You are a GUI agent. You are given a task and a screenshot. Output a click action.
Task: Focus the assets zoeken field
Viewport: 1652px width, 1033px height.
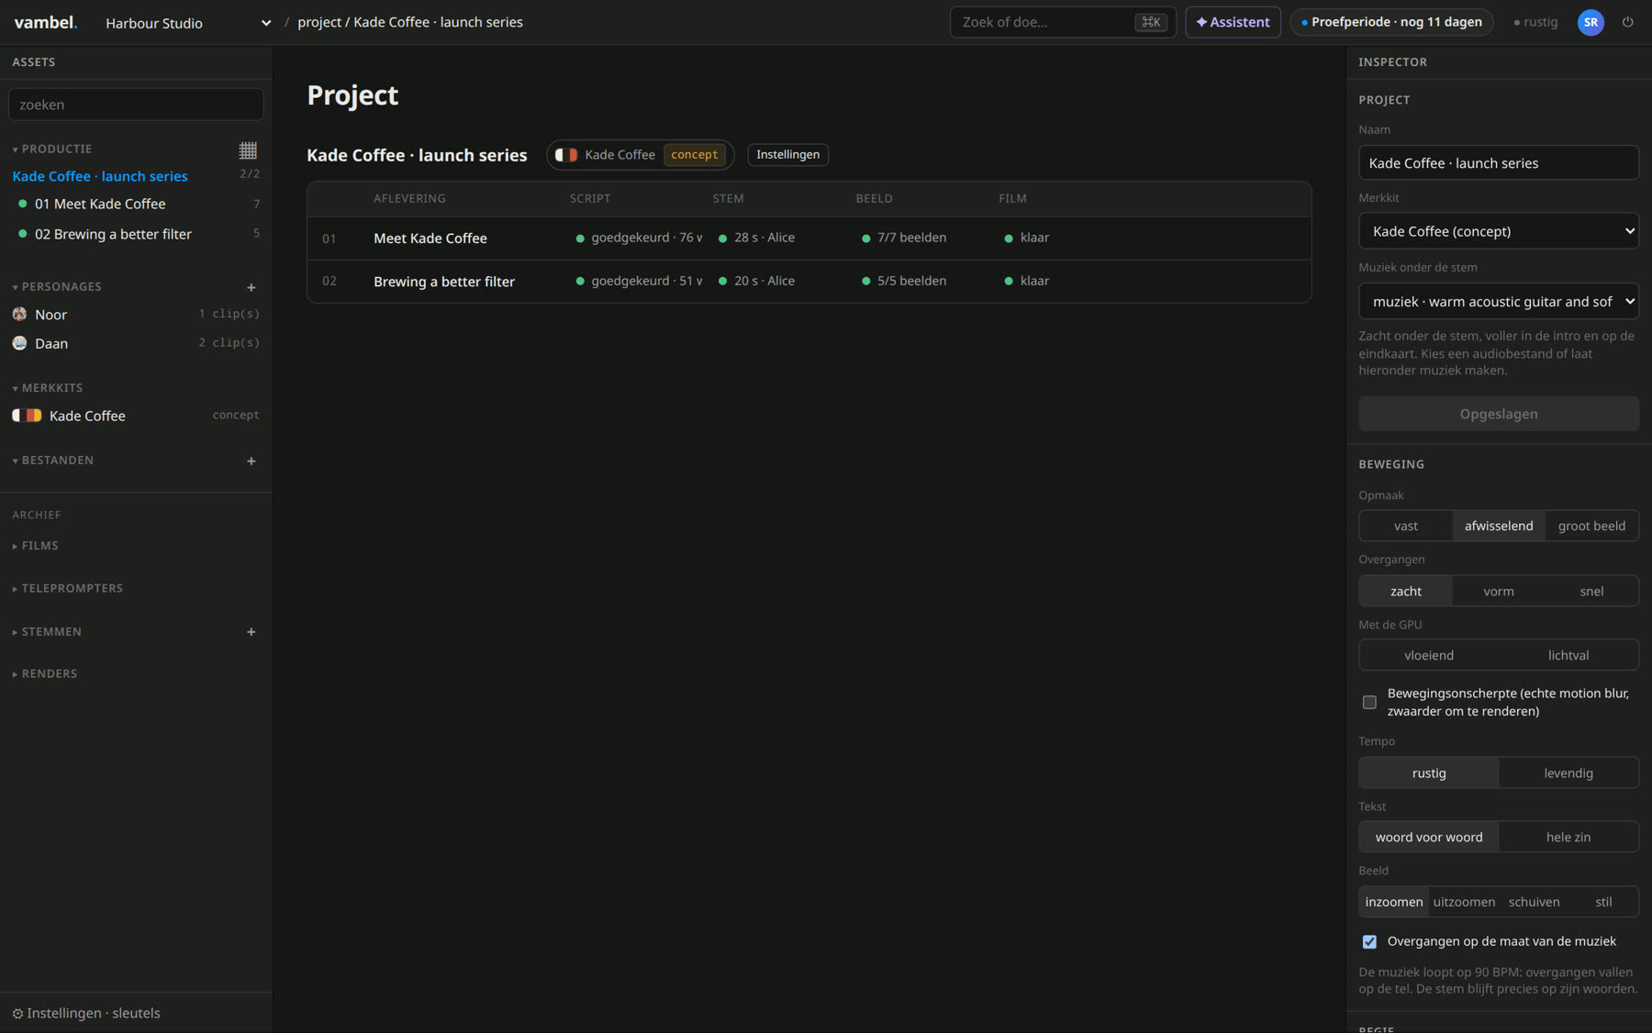(136, 105)
